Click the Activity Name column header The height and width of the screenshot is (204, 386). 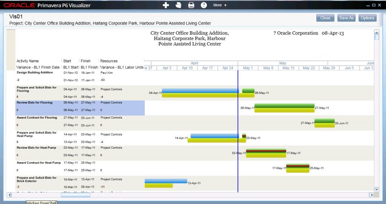(x=28, y=61)
